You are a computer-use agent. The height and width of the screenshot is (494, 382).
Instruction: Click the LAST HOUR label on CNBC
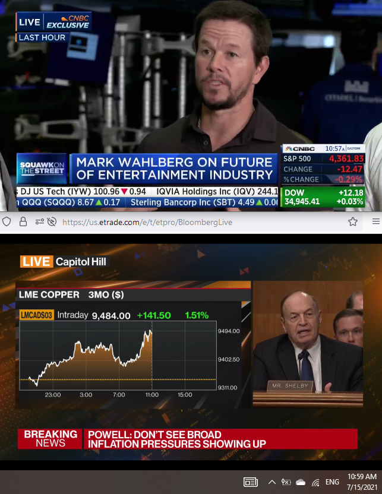click(x=42, y=37)
